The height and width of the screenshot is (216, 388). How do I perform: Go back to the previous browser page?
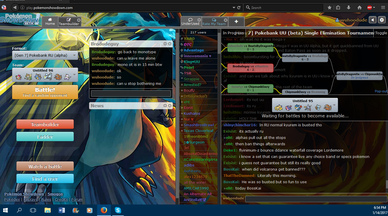(15, 8)
